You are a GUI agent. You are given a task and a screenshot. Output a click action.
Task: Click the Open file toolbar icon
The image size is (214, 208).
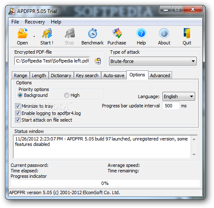(22, 33)
